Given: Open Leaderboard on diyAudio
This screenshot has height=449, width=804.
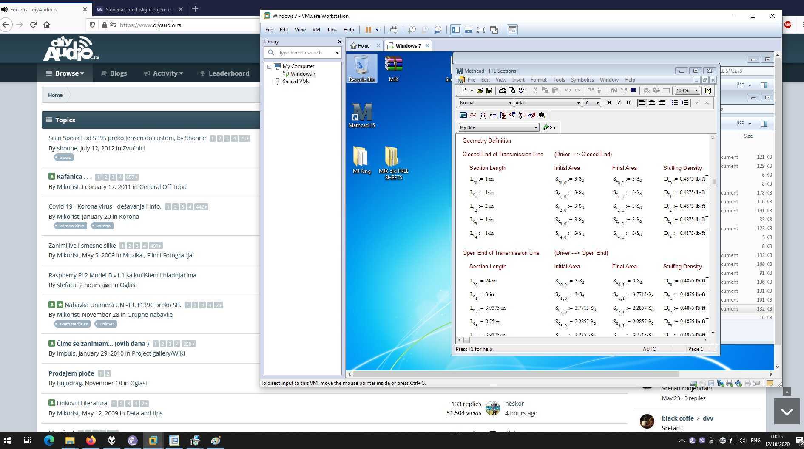Looking at the screenshot, I should point(224,73).
